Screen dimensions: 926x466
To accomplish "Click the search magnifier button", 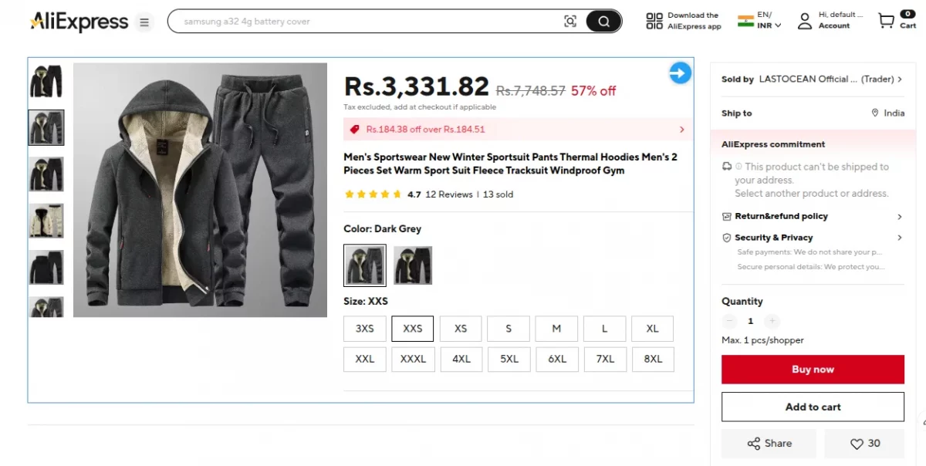I will (603, 22).
